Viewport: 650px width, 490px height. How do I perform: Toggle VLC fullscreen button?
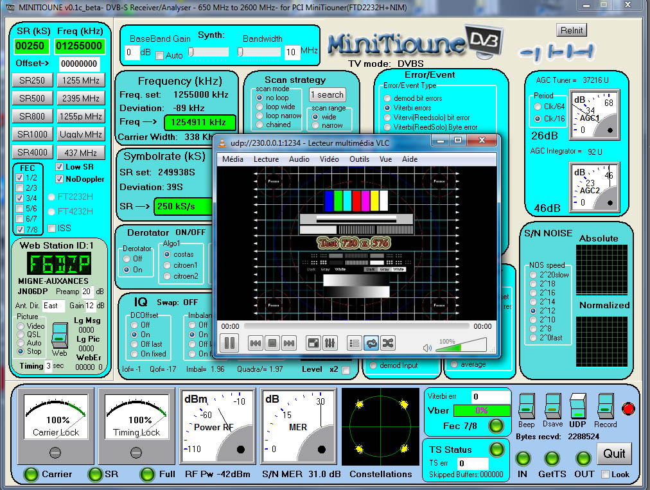click(x=313, y=343)
